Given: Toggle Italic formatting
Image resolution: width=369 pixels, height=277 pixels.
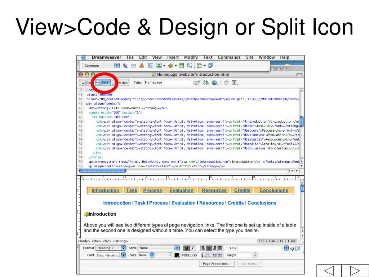Looking at the screenshot, I should point(193,248).
